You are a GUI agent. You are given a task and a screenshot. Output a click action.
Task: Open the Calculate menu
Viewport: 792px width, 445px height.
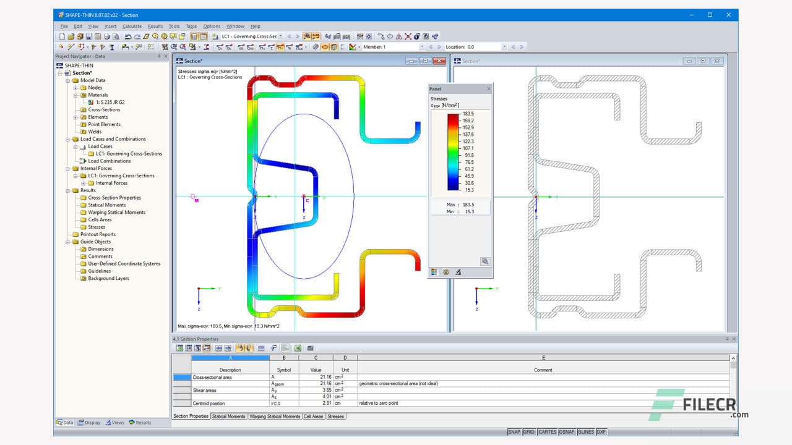(x=132, y=27)
